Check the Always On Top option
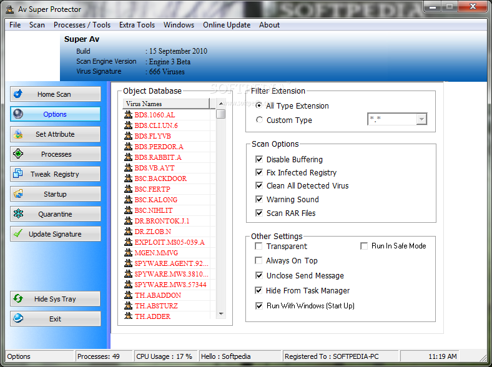The width and height of the screenshot is (492, 367). [259, 260]
